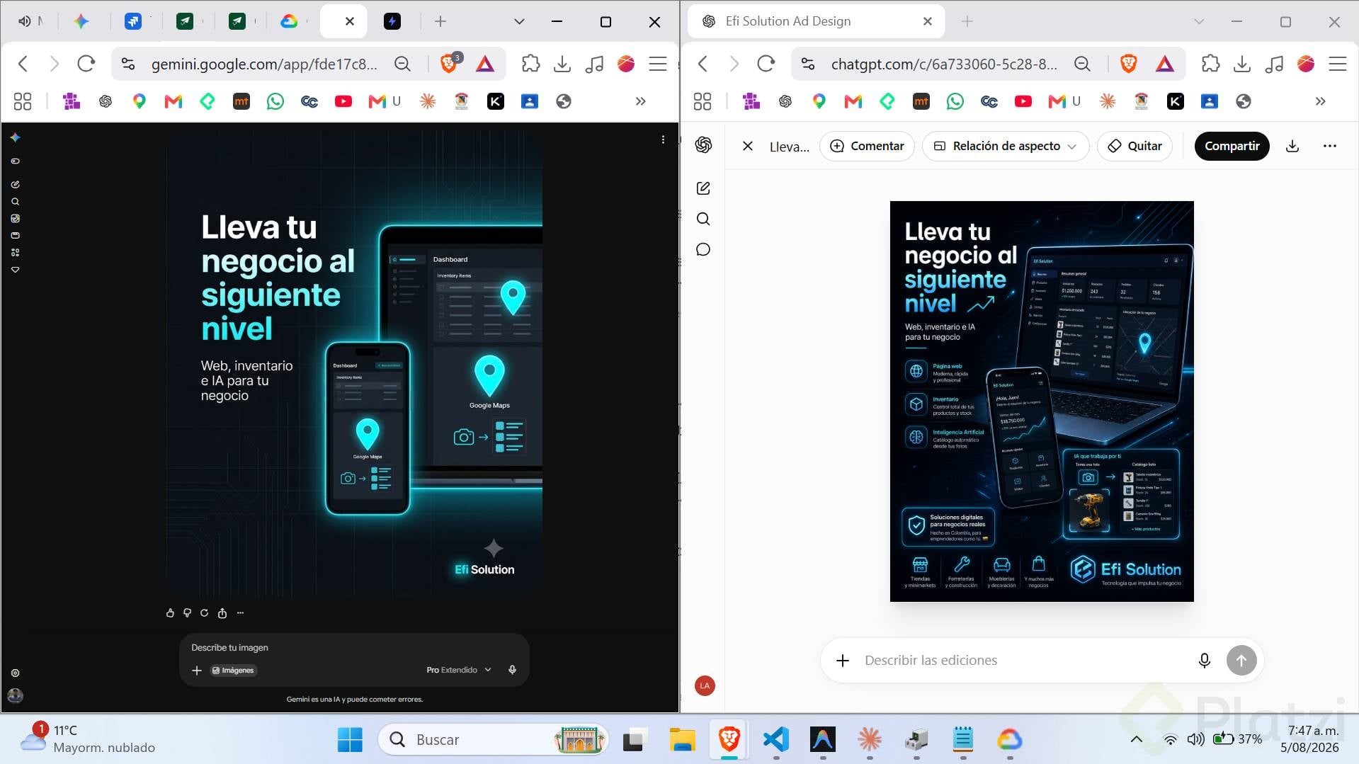Click the Compartir button

click(x=1232, y=146)
